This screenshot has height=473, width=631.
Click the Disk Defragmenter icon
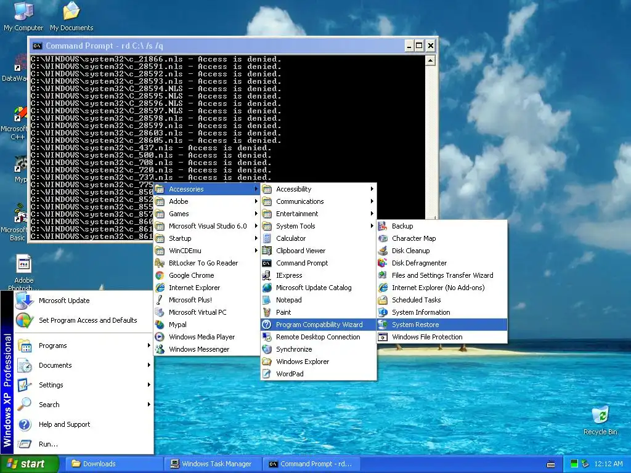[383, 263]
